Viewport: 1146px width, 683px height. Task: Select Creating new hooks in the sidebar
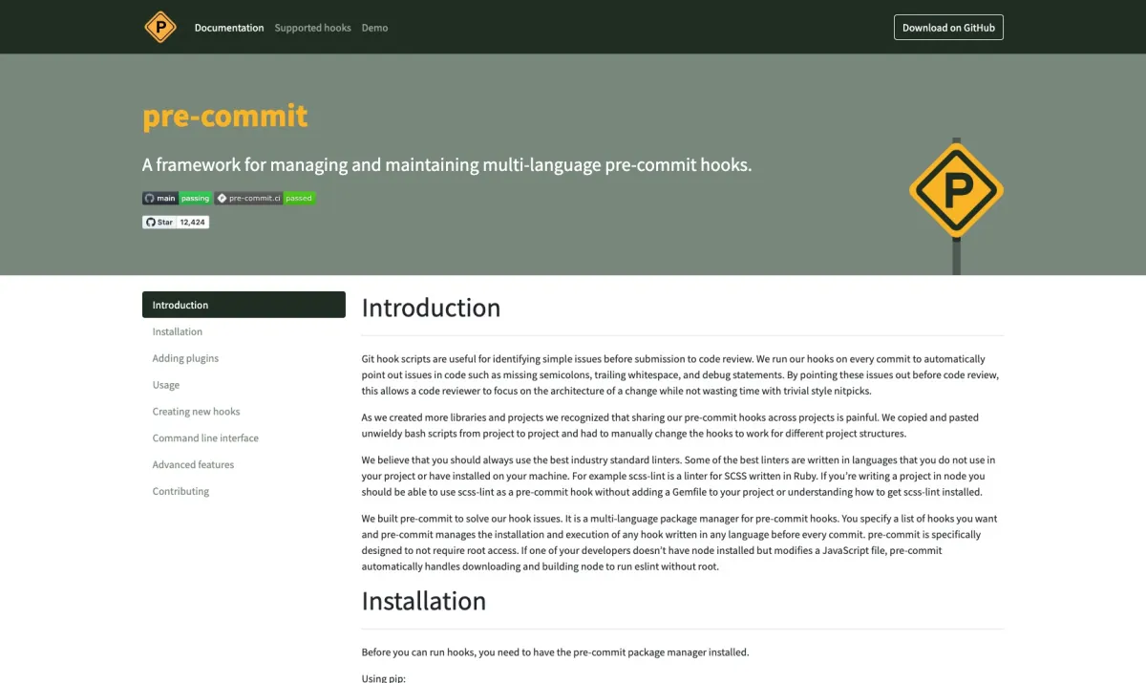pyautogui.click(x=244, y=412)
